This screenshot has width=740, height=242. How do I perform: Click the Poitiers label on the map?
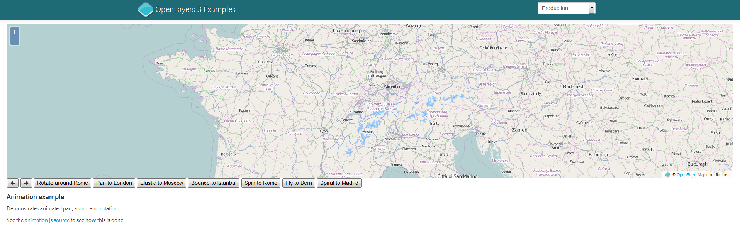pos(244,110)
